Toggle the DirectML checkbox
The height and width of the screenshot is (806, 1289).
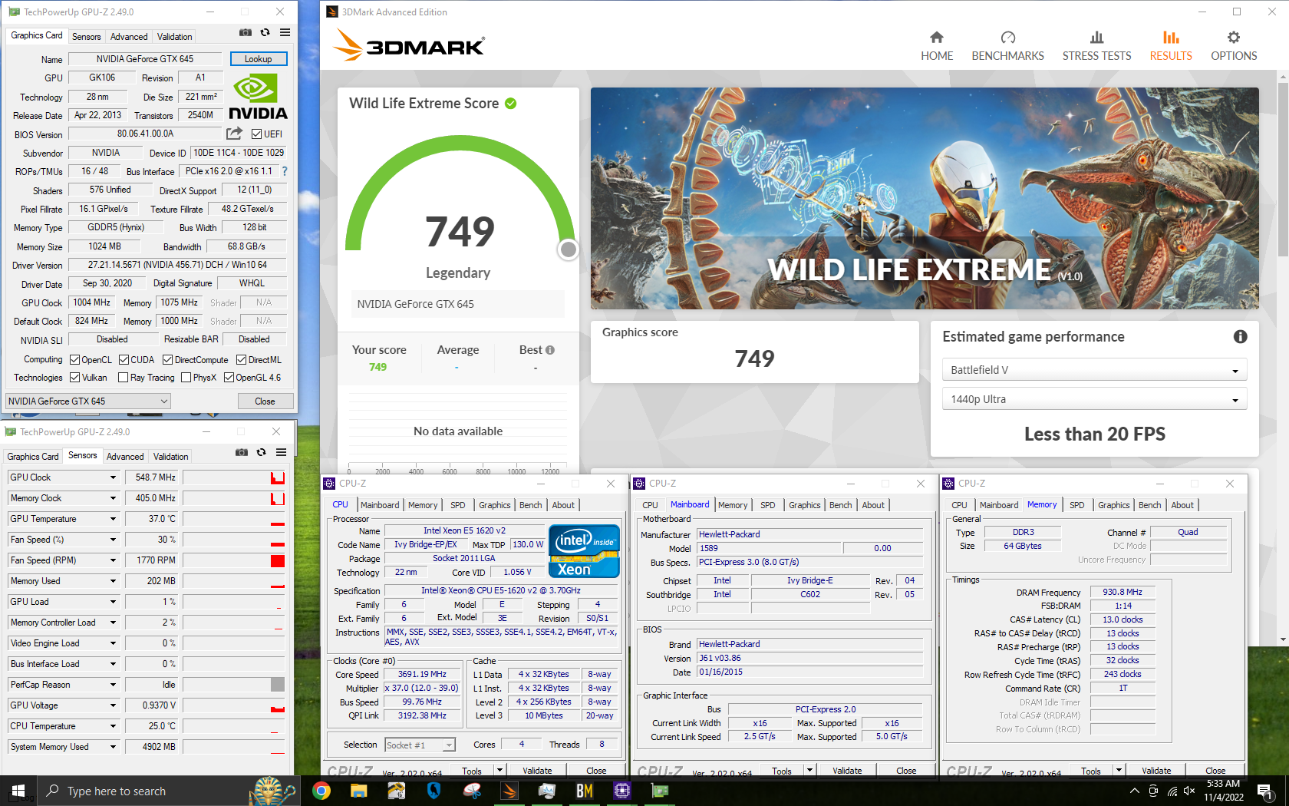click(241, 359)
